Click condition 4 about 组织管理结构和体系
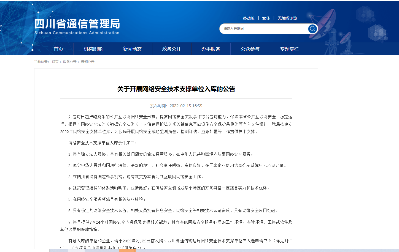 [169, 188]
